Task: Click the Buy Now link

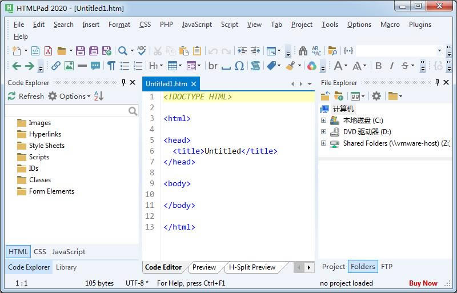Action: click(423, 283)
